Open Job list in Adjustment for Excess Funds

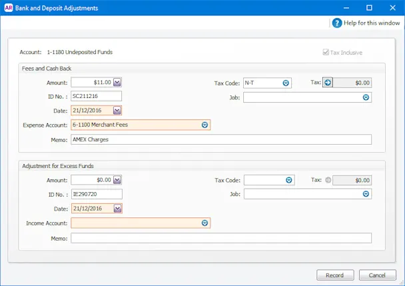coord(366,194)
